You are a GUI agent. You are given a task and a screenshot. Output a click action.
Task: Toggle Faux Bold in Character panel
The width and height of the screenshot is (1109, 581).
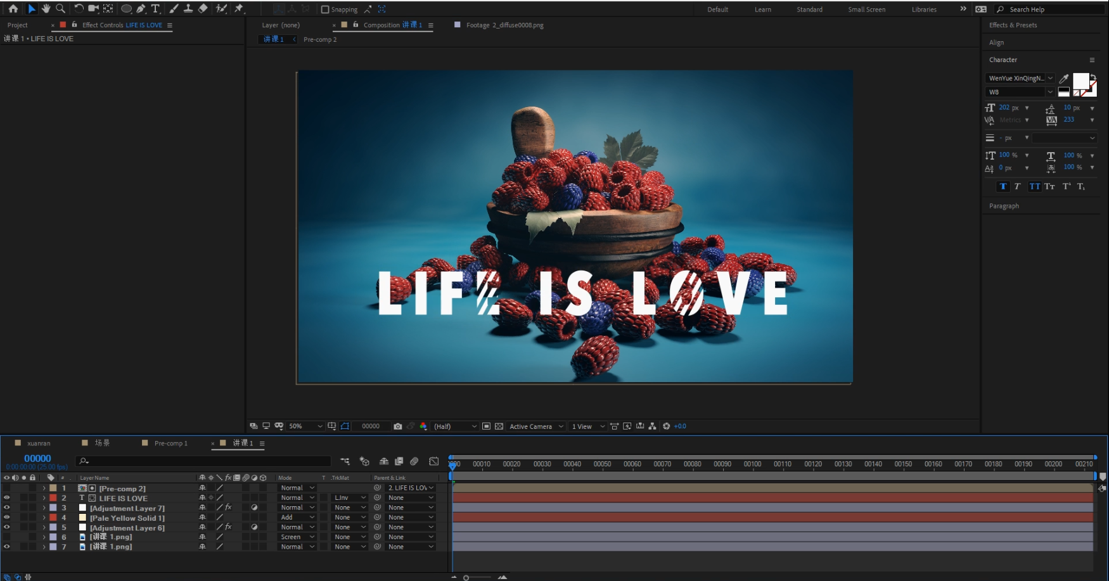1003,186
